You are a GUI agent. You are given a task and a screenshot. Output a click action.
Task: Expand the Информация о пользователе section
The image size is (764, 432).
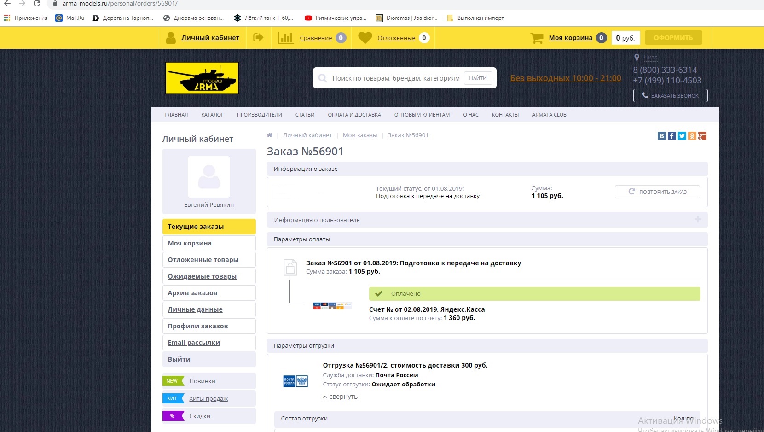[317, 220]
